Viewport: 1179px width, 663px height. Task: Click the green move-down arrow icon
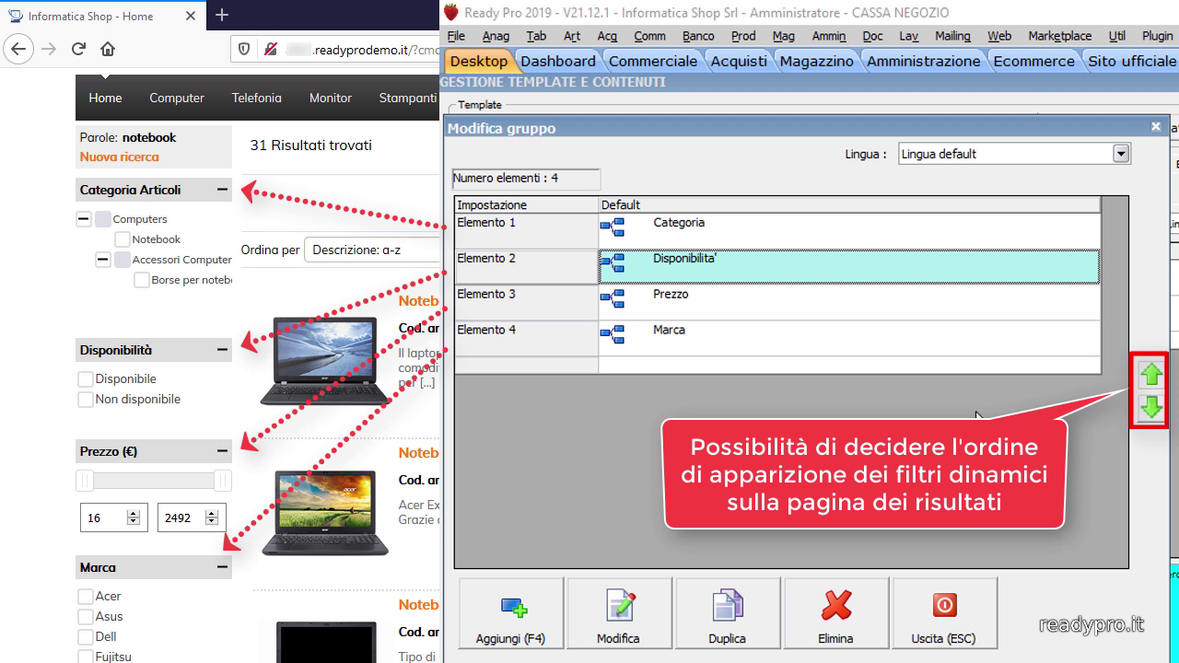click(1150, 407)
